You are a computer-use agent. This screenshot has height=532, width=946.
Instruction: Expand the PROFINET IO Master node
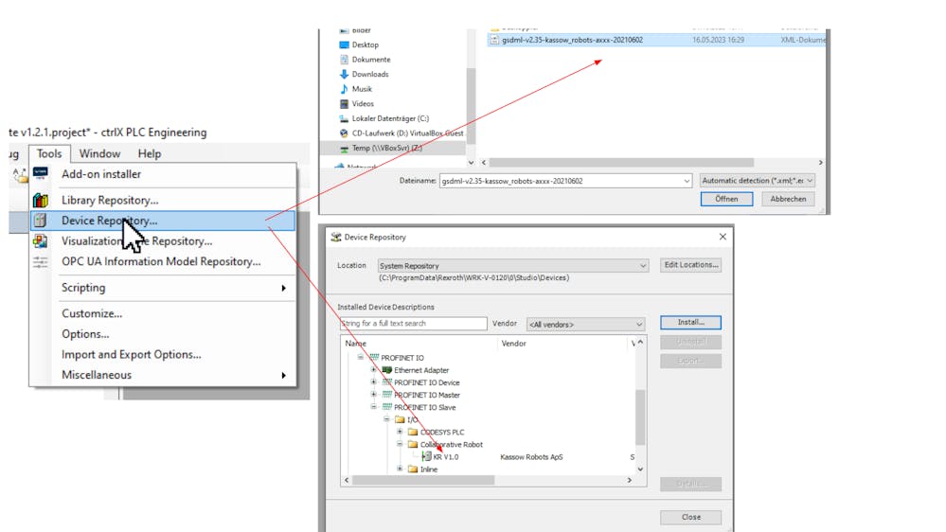pos(373,395)
